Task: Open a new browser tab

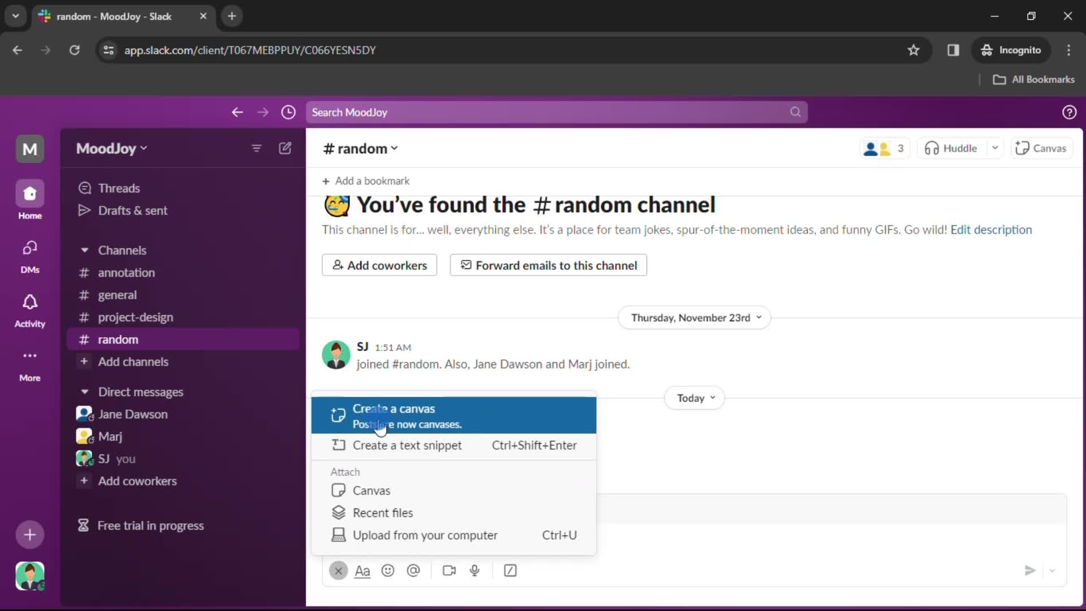Action: click(x=232, y=16)
